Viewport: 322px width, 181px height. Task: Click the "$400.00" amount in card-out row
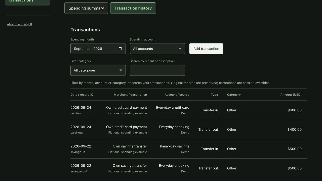point(295,129)
